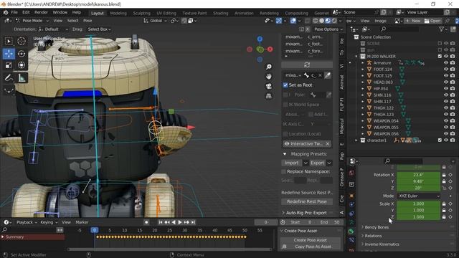Select the Measure tool
The image size is (459, 258).
21,78
